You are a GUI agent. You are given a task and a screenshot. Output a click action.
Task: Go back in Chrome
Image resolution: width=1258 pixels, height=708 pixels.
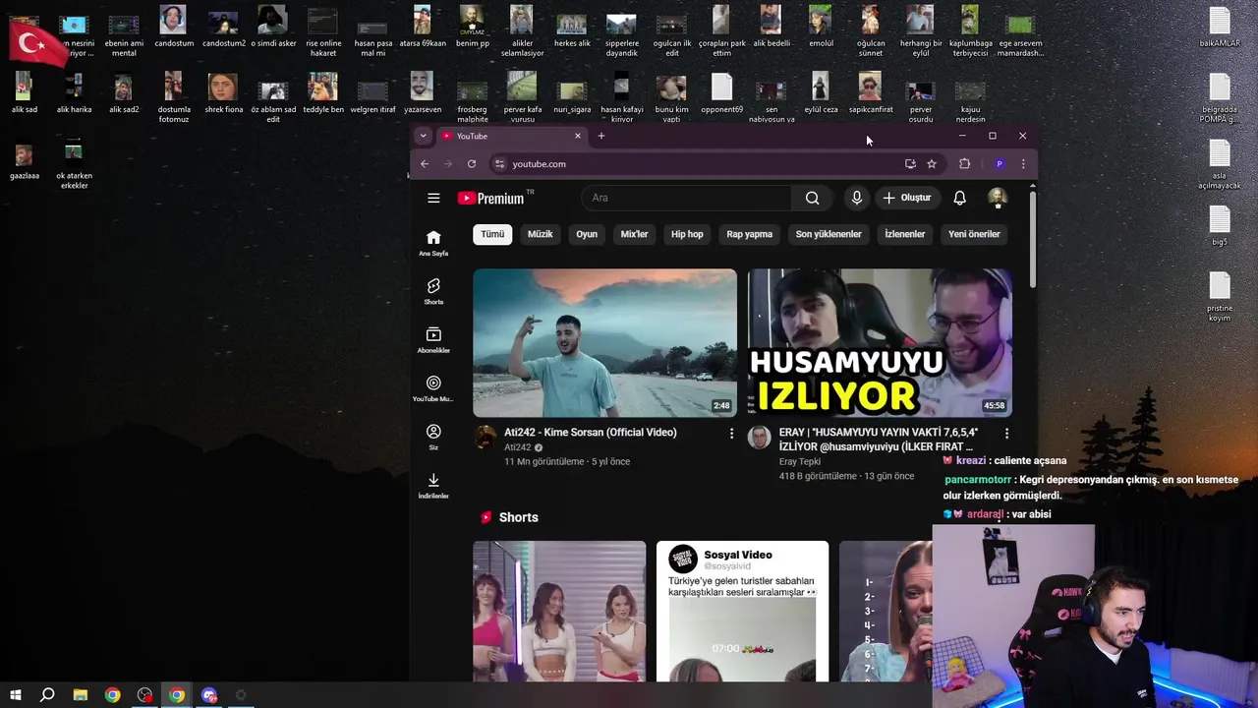[425, 164]
